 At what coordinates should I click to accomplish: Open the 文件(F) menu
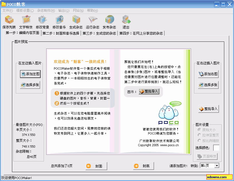(8, 11)
